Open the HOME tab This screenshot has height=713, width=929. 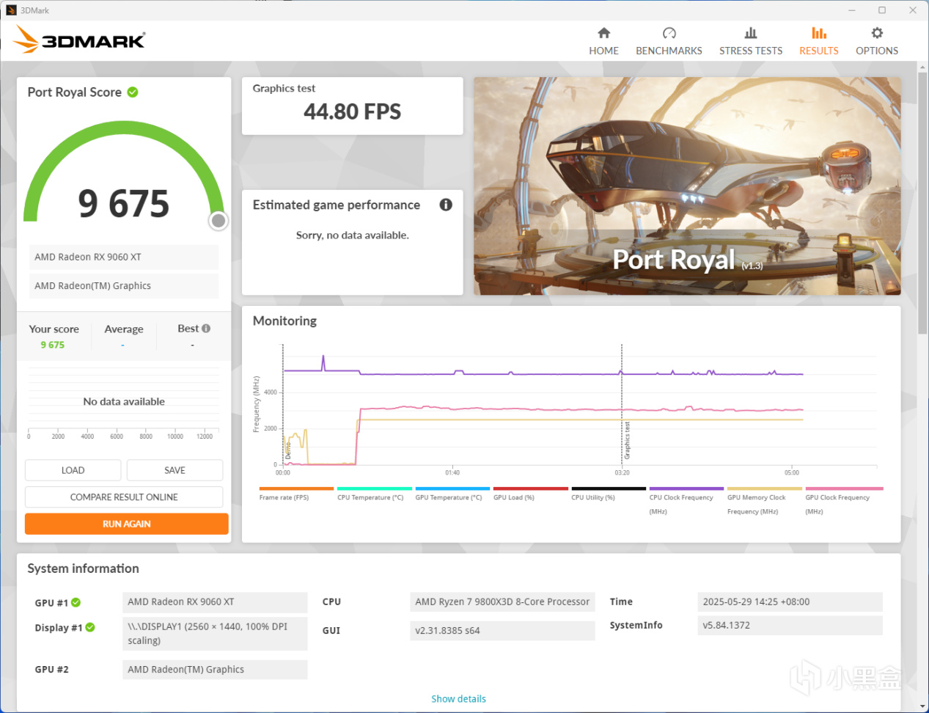(x=603, y=42)
